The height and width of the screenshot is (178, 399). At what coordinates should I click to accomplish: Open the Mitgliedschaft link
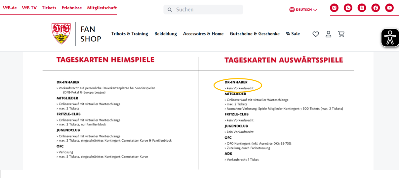point(102,8)
